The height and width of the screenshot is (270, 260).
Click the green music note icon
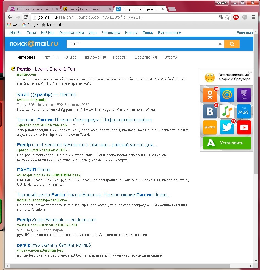click(x=227, y=111)
